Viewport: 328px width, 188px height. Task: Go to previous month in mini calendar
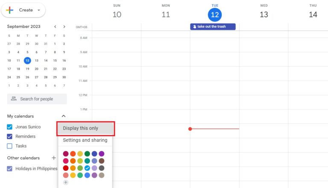[x=55, y=26]
